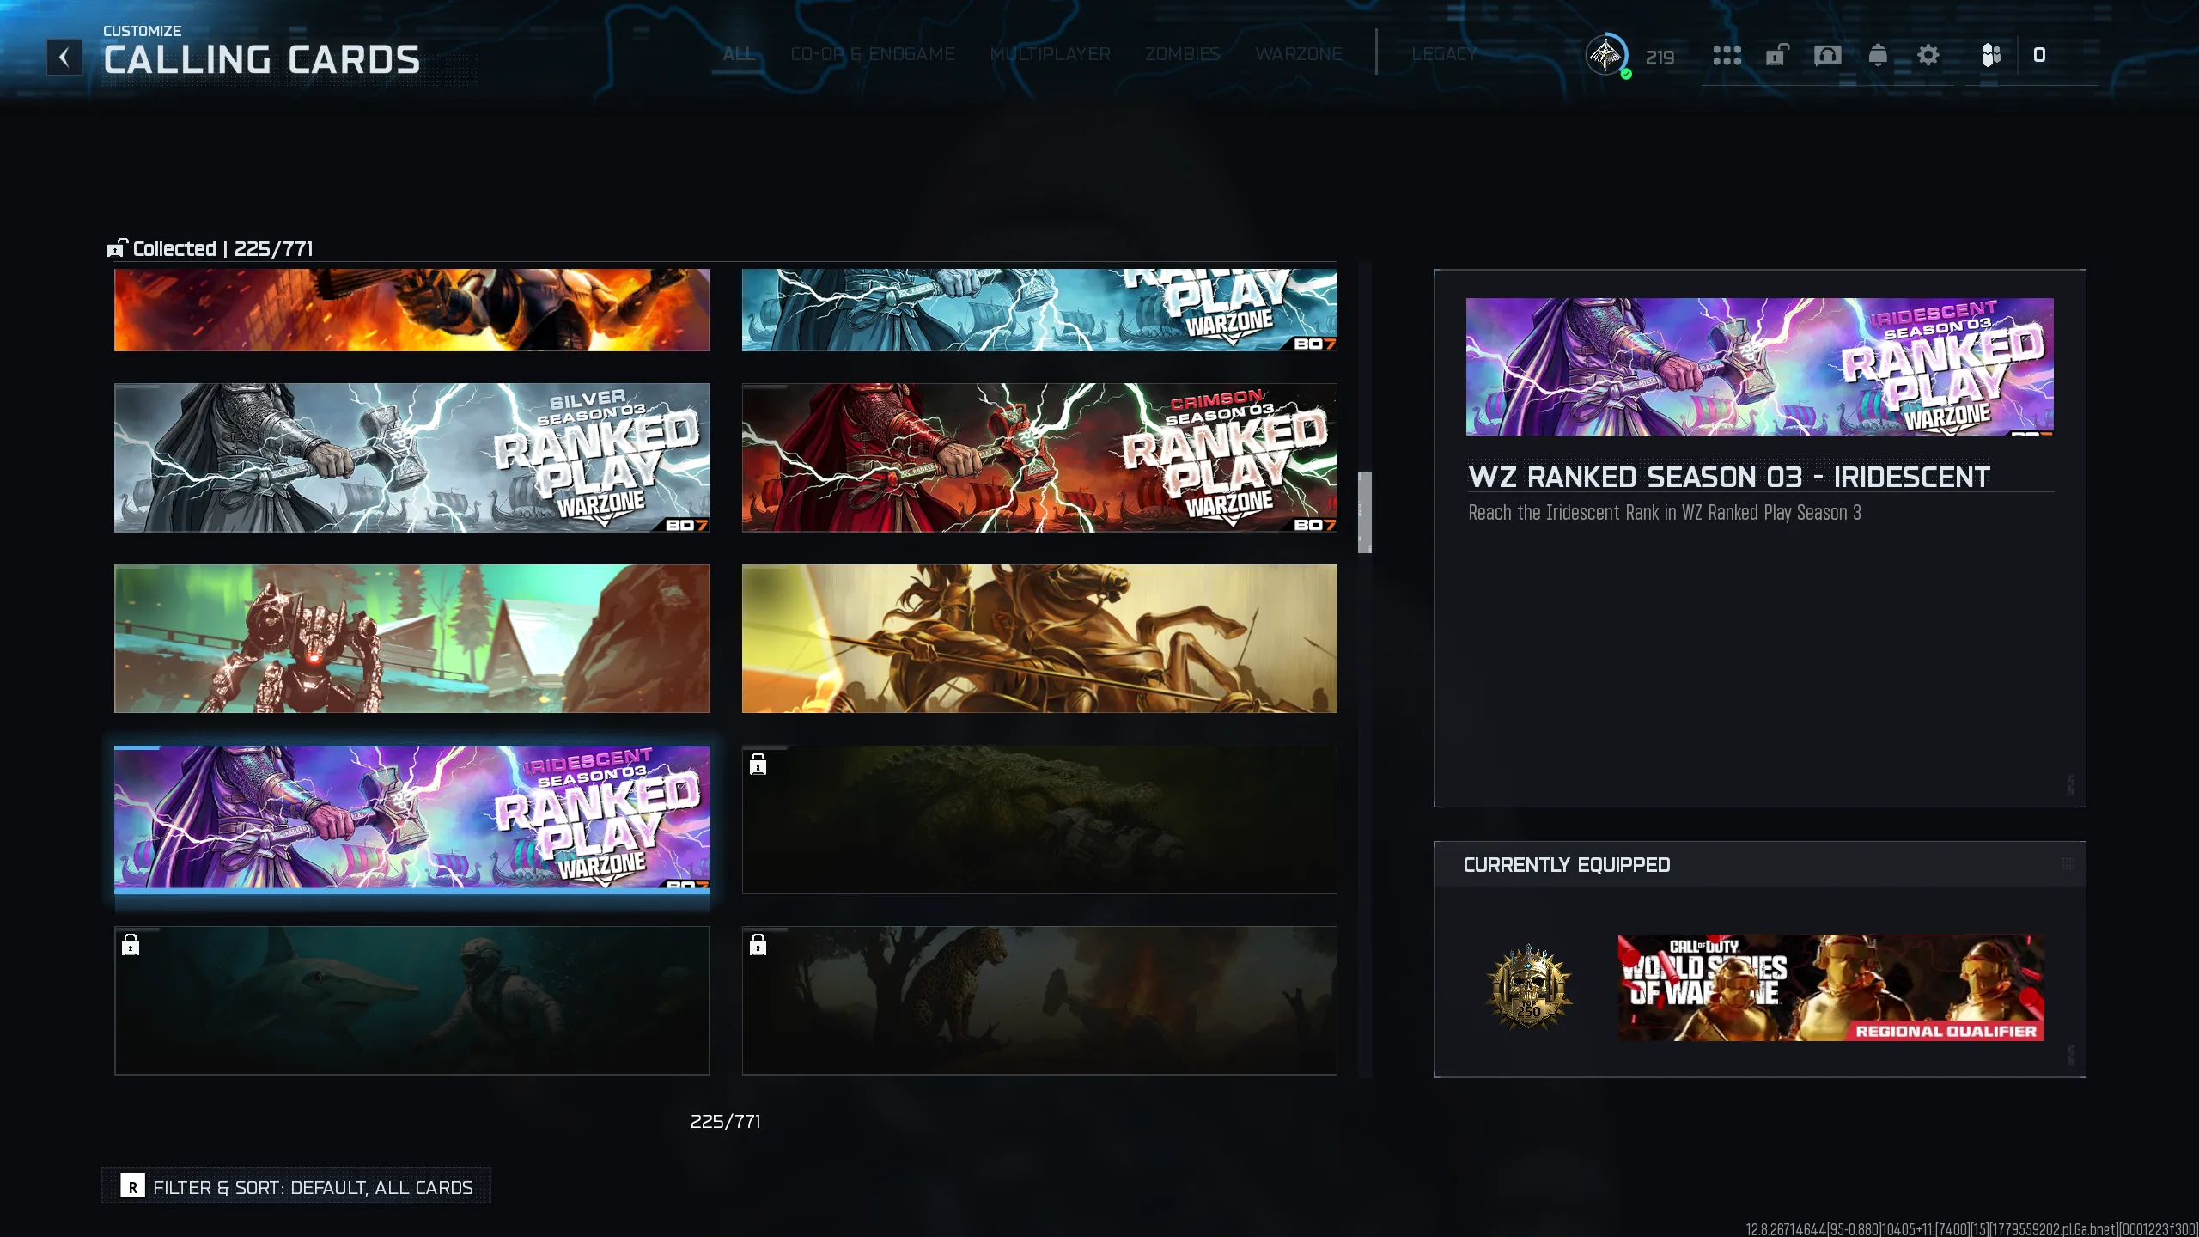The height and width of the screenshot is (1237, 2199).
Task: Select the blue lightning Ranked Play Warzone card
Action: 1039,310
